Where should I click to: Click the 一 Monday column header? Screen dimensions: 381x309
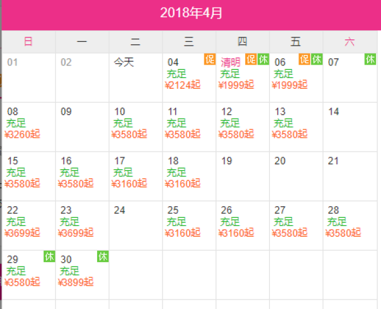pyautogui.click(x=82, y=42)
